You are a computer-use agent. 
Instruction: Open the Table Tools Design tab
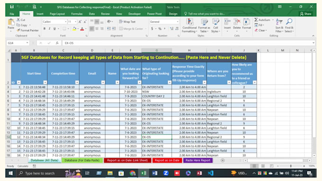(173, 14)
